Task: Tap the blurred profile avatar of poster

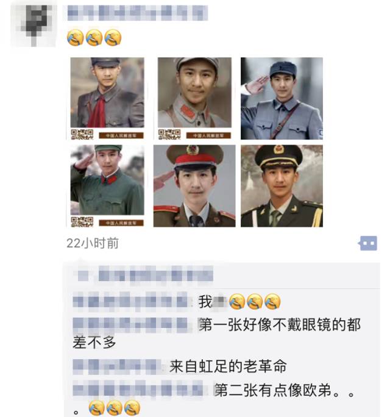Action: 34,24
